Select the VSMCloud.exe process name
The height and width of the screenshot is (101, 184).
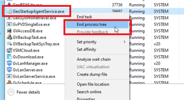pyautogui.click(x=26, y=51)
